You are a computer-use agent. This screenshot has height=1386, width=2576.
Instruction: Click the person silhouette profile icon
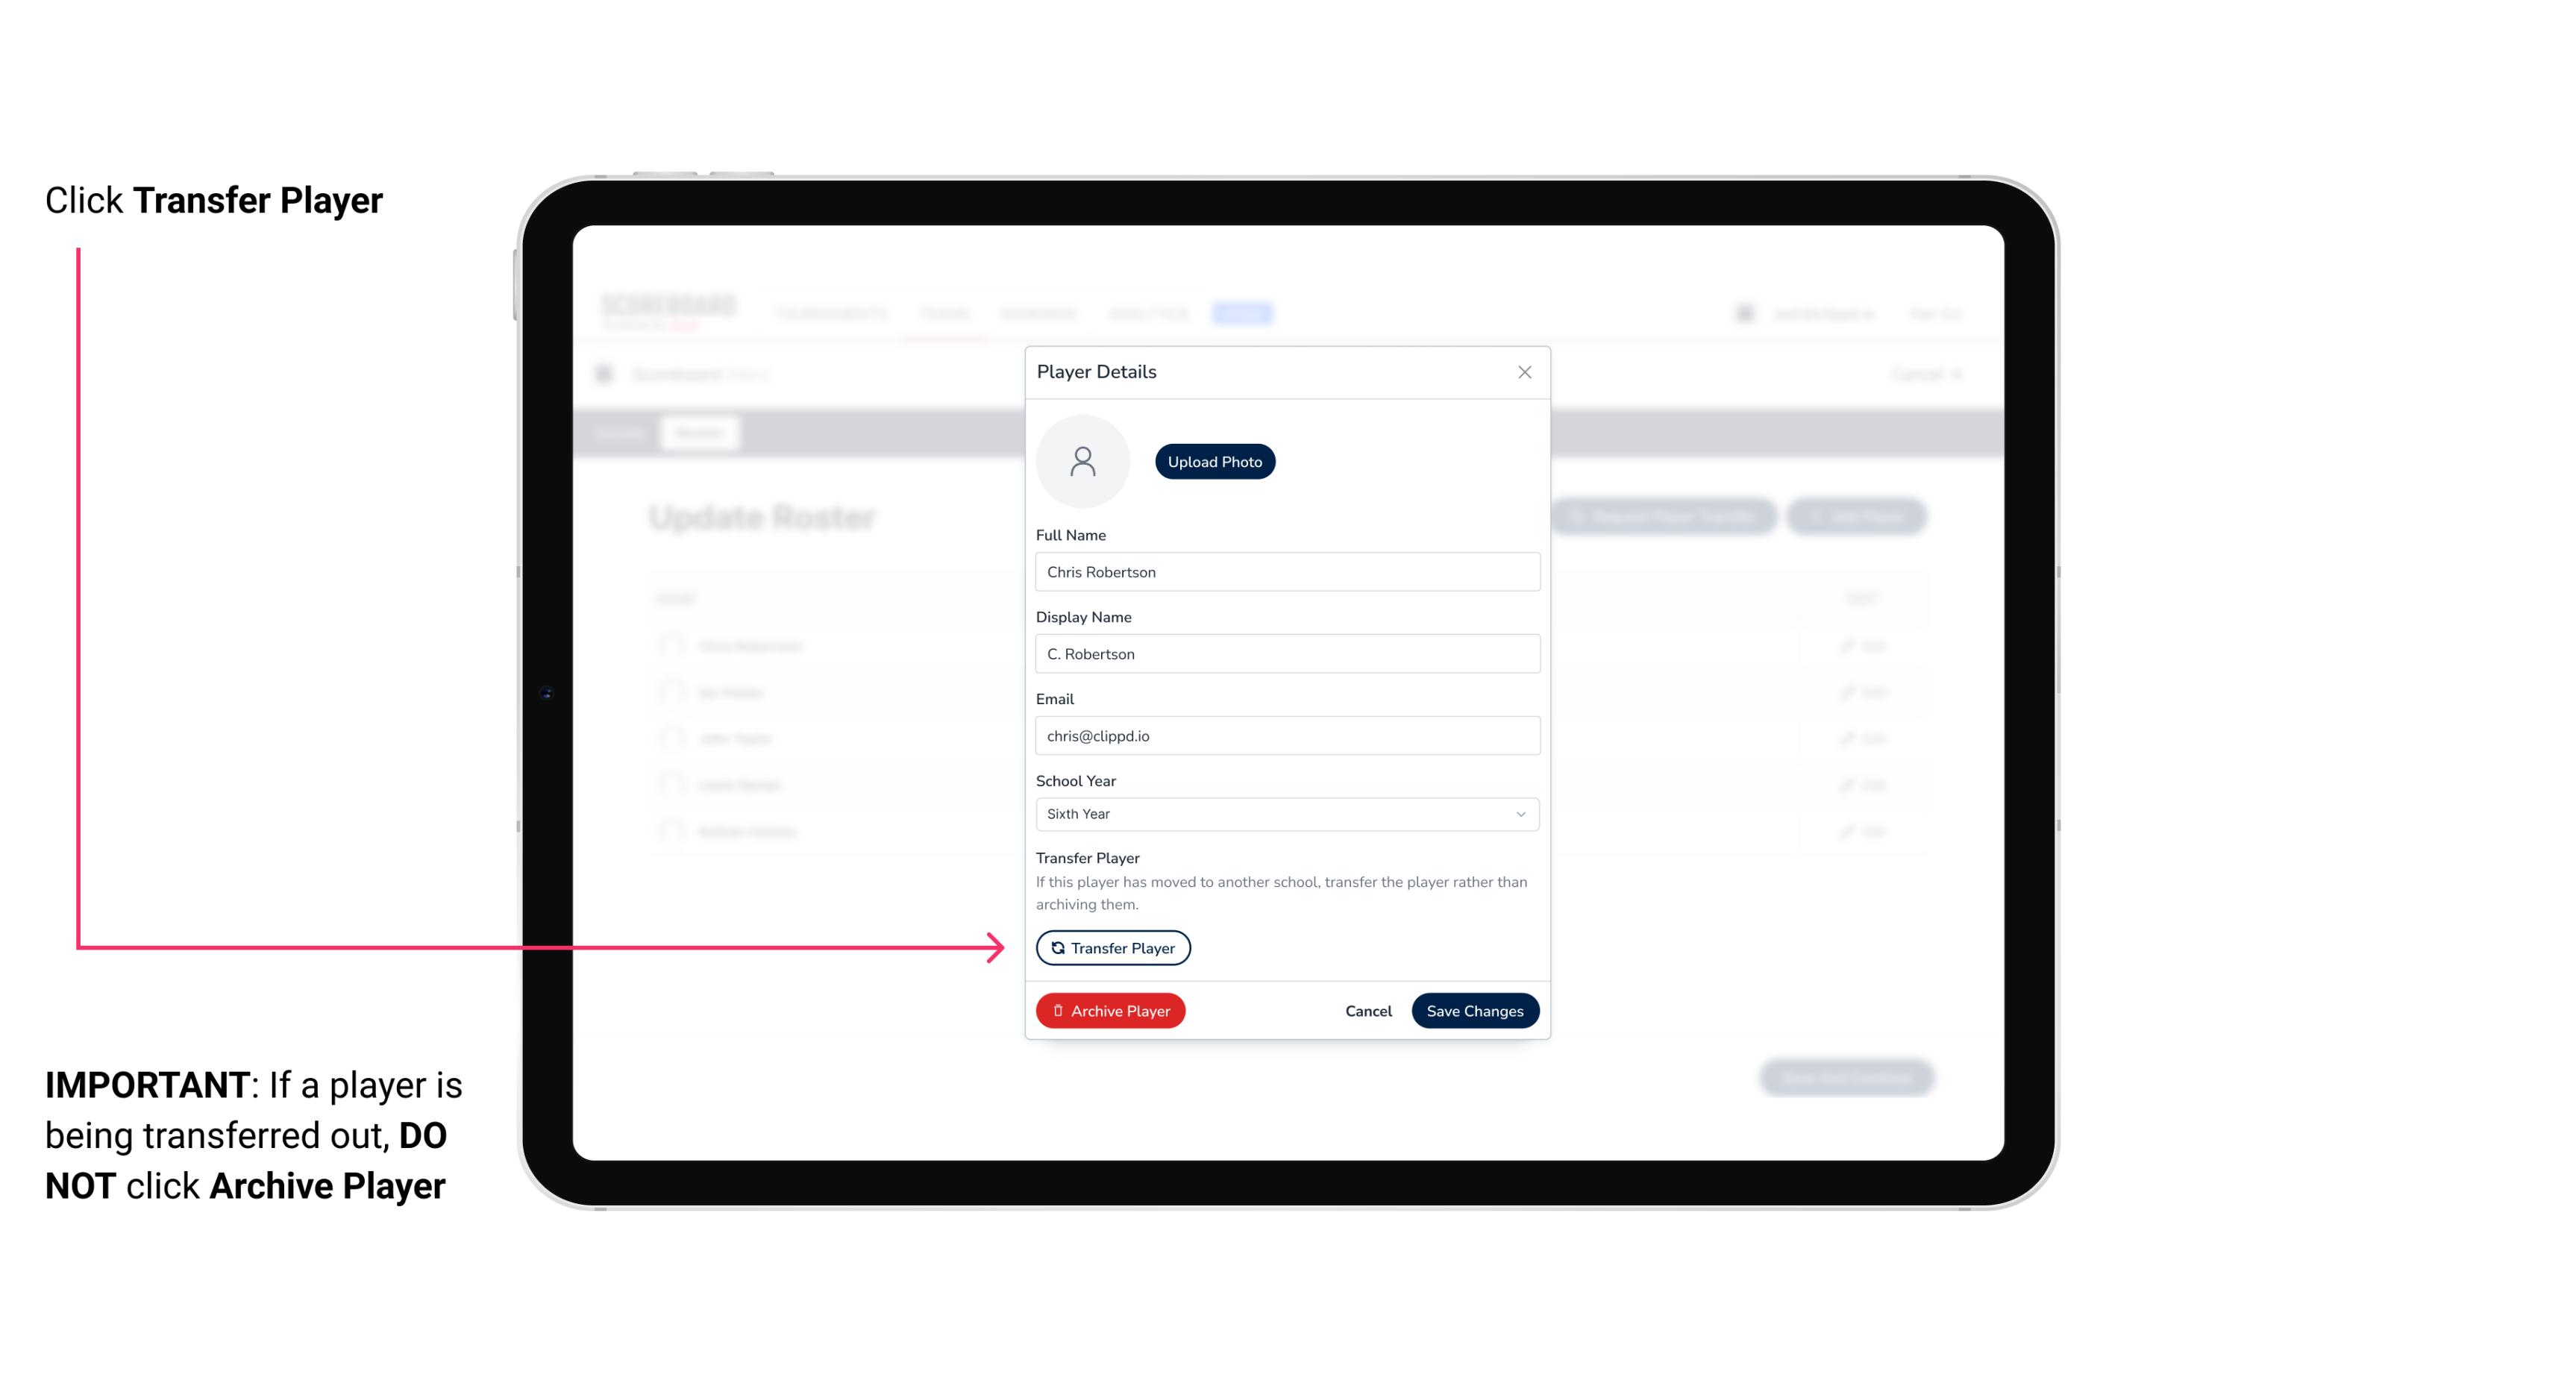click(x=1082, y=461)
